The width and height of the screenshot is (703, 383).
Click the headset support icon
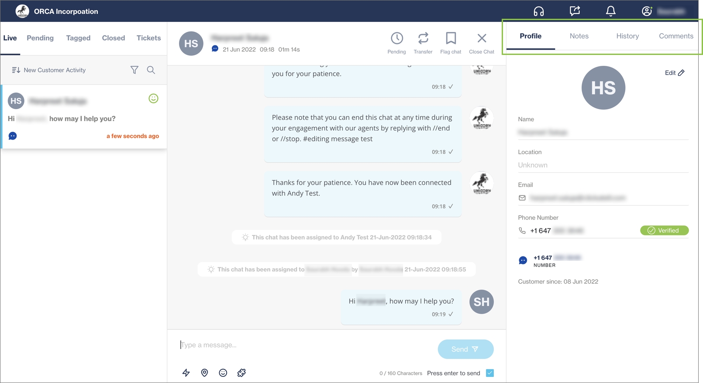point(538,11)
